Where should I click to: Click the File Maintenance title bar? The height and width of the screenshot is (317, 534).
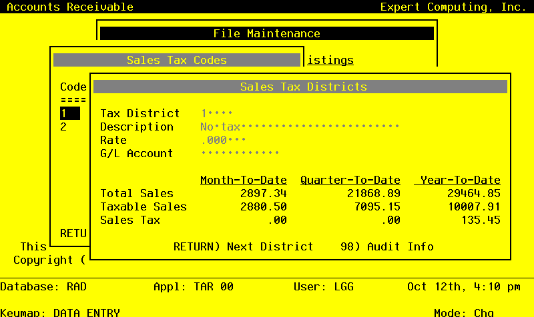click(x=266, y=33)
